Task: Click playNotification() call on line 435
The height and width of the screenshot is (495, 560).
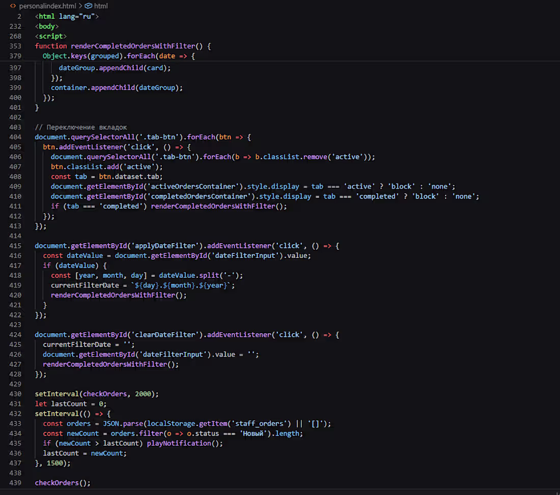Action: click(183, 443)
